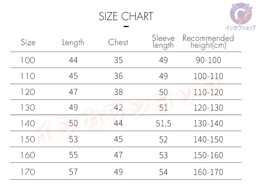
Task: Select the chest value 38 cell
Action: coord(118,92)
